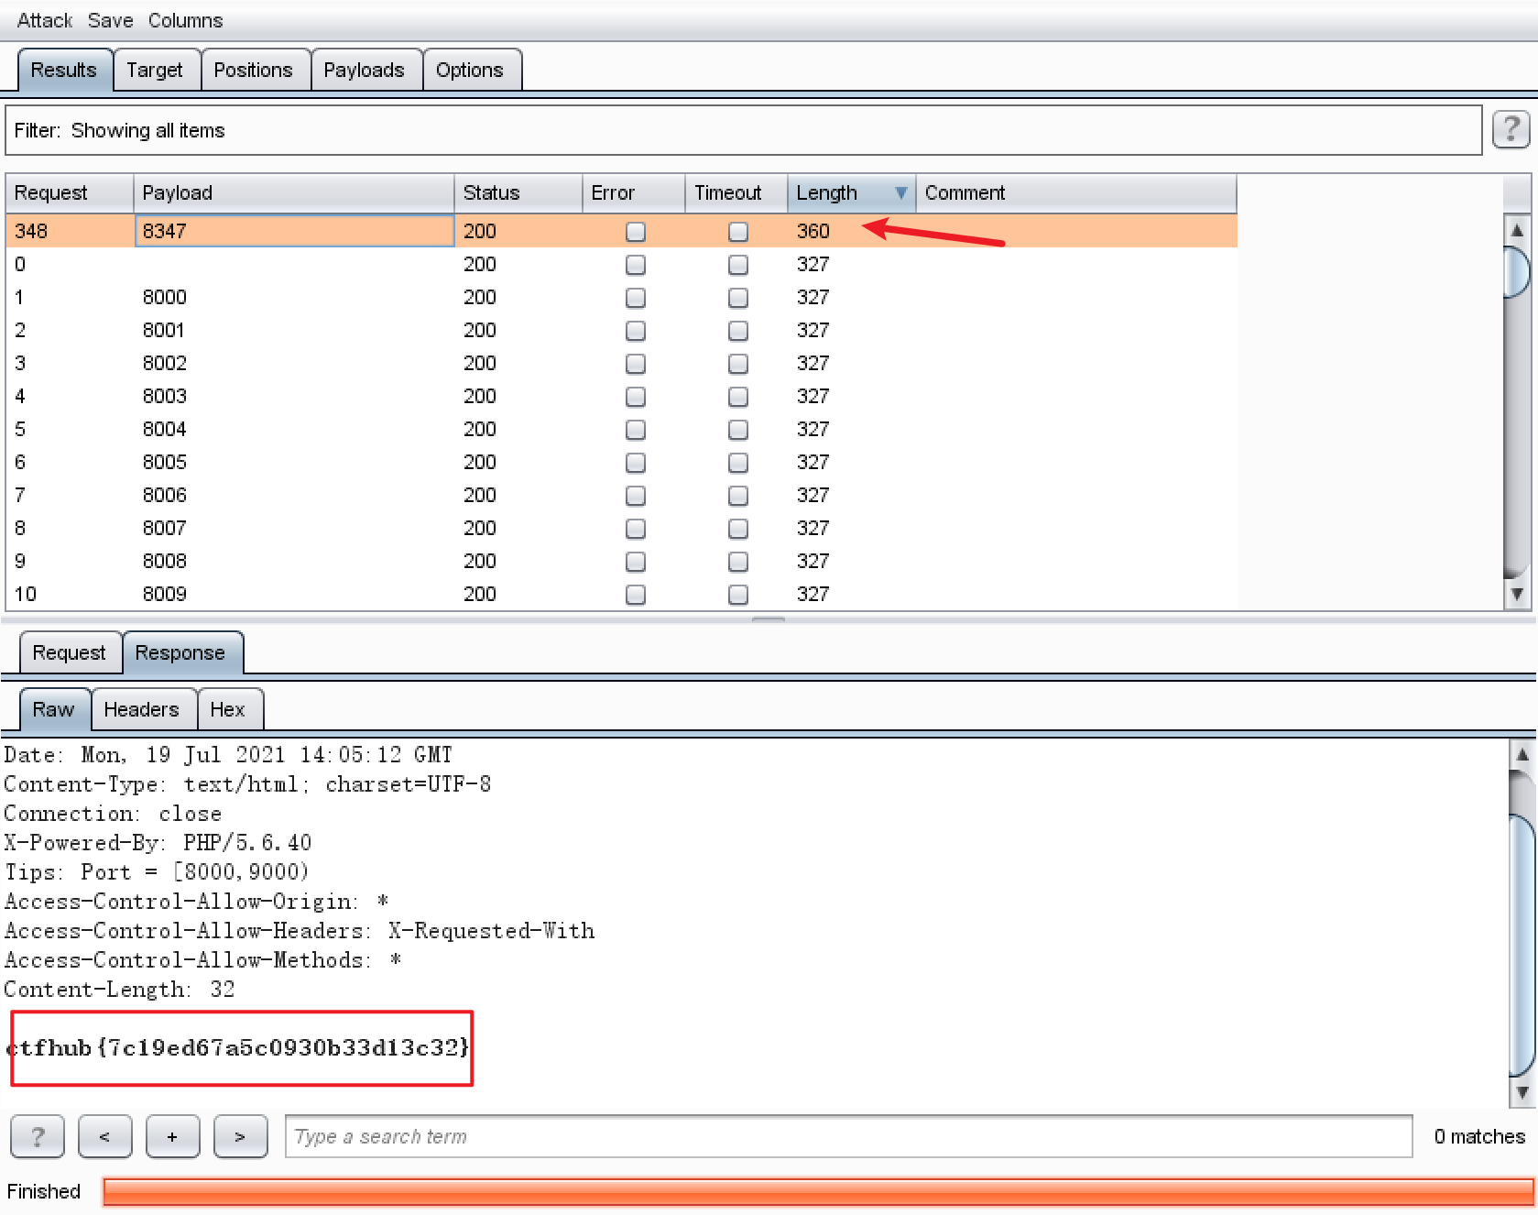Viewport: 1538px width, 1215px height.
Task: Go to previous search match
Action: click(104, 1137)
